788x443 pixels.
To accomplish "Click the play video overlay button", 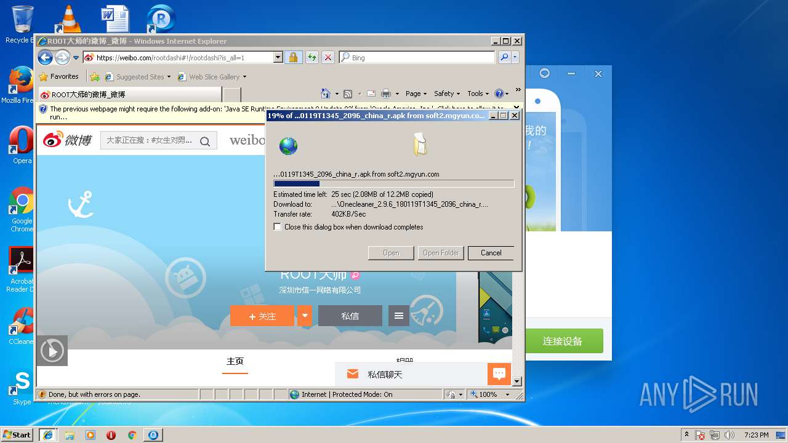I will pyautogui.click(x=52, y=351).
